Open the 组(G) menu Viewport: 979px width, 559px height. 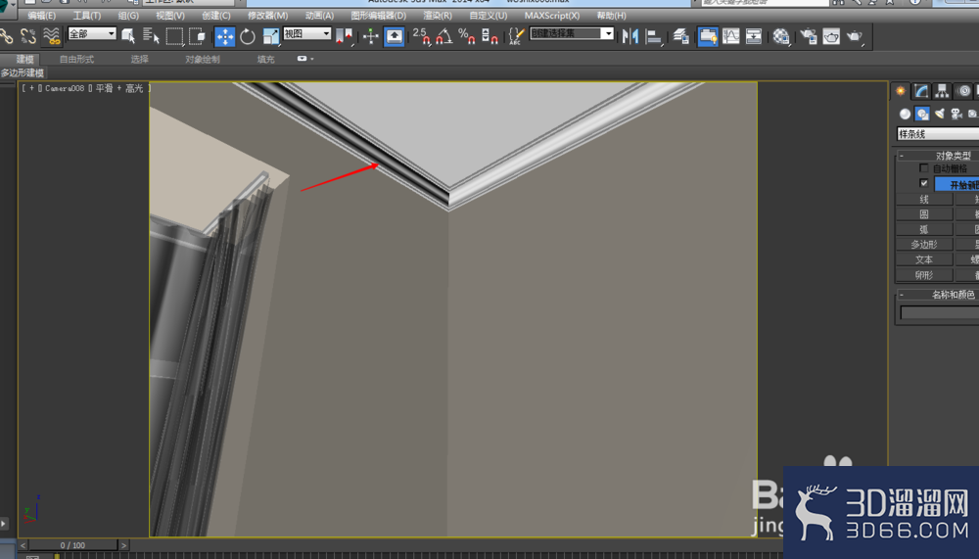(128, 16)
